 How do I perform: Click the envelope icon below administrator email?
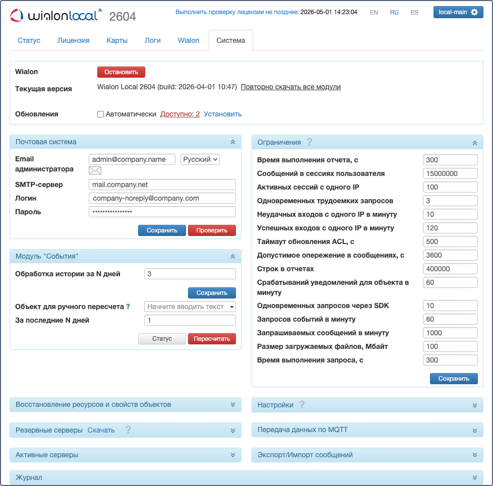[95, 170]
